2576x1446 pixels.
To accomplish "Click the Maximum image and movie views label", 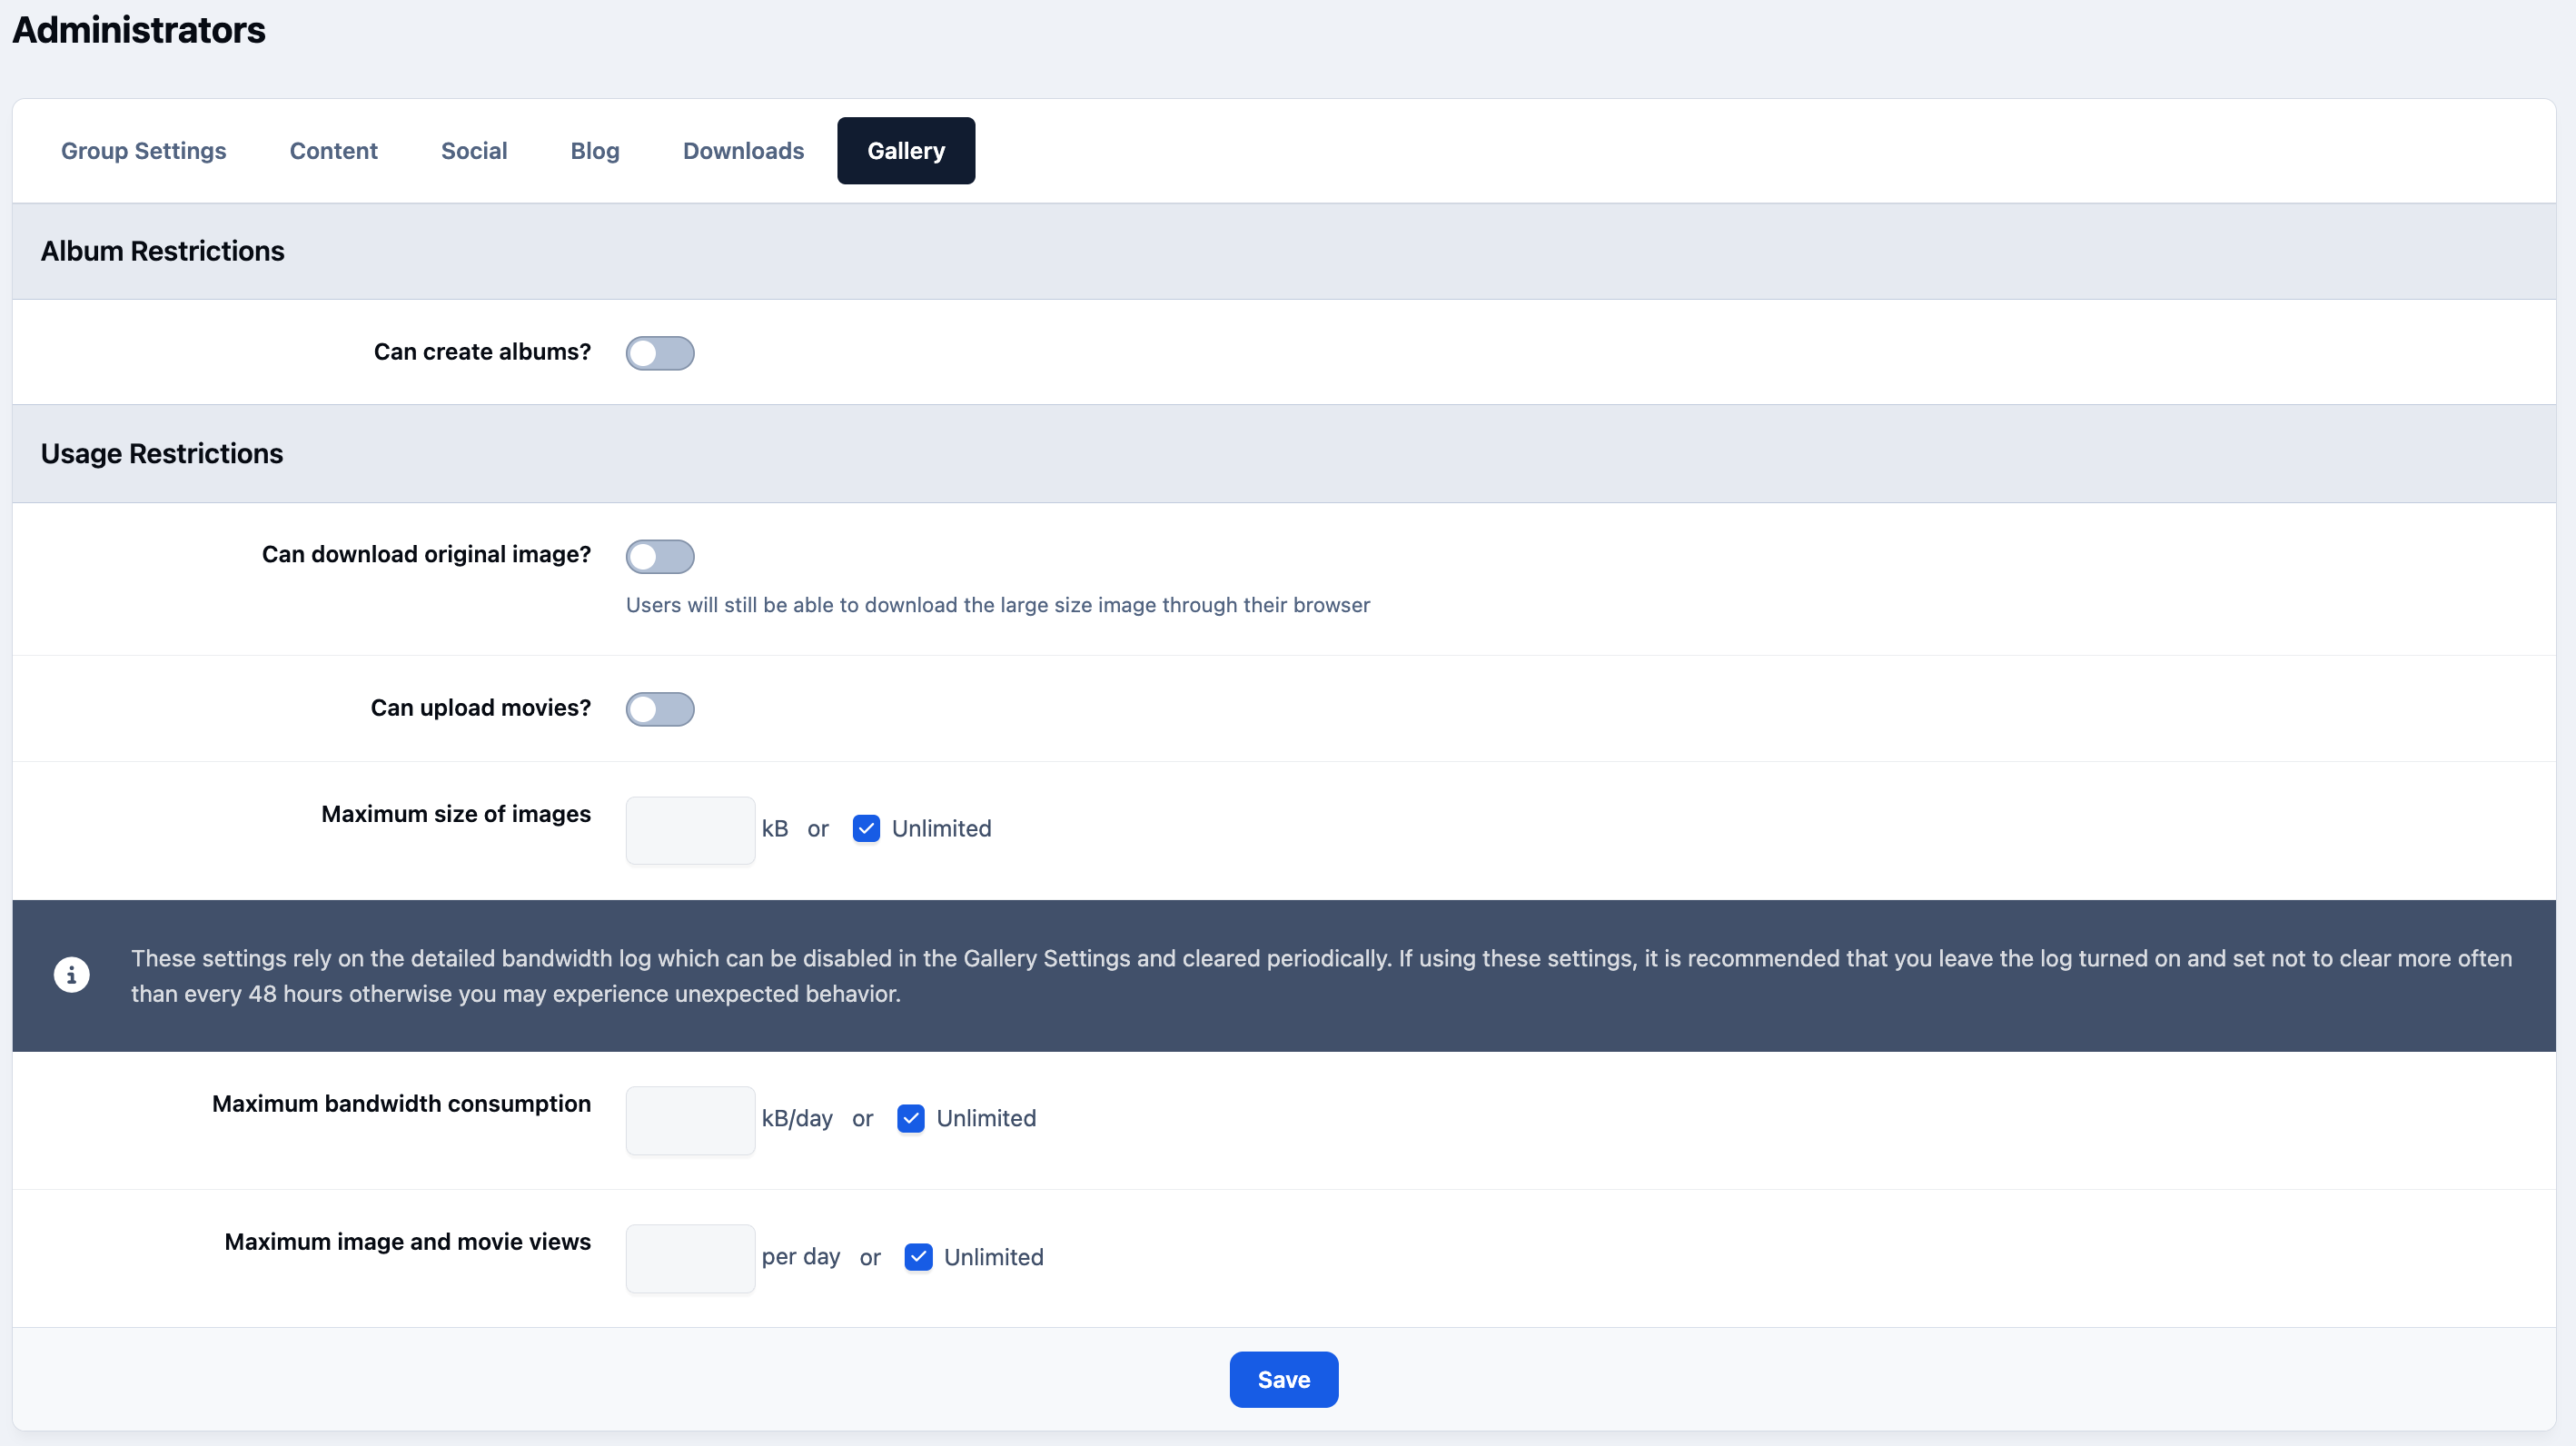I will coord(407,1242).
